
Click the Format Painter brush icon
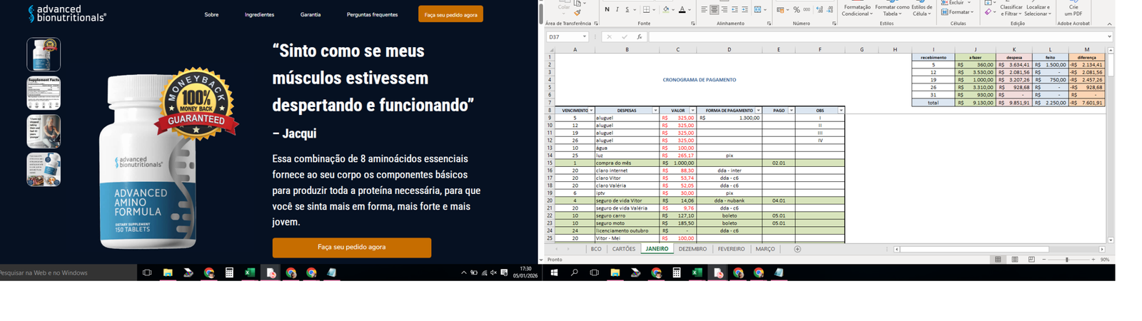coord(577,12)
